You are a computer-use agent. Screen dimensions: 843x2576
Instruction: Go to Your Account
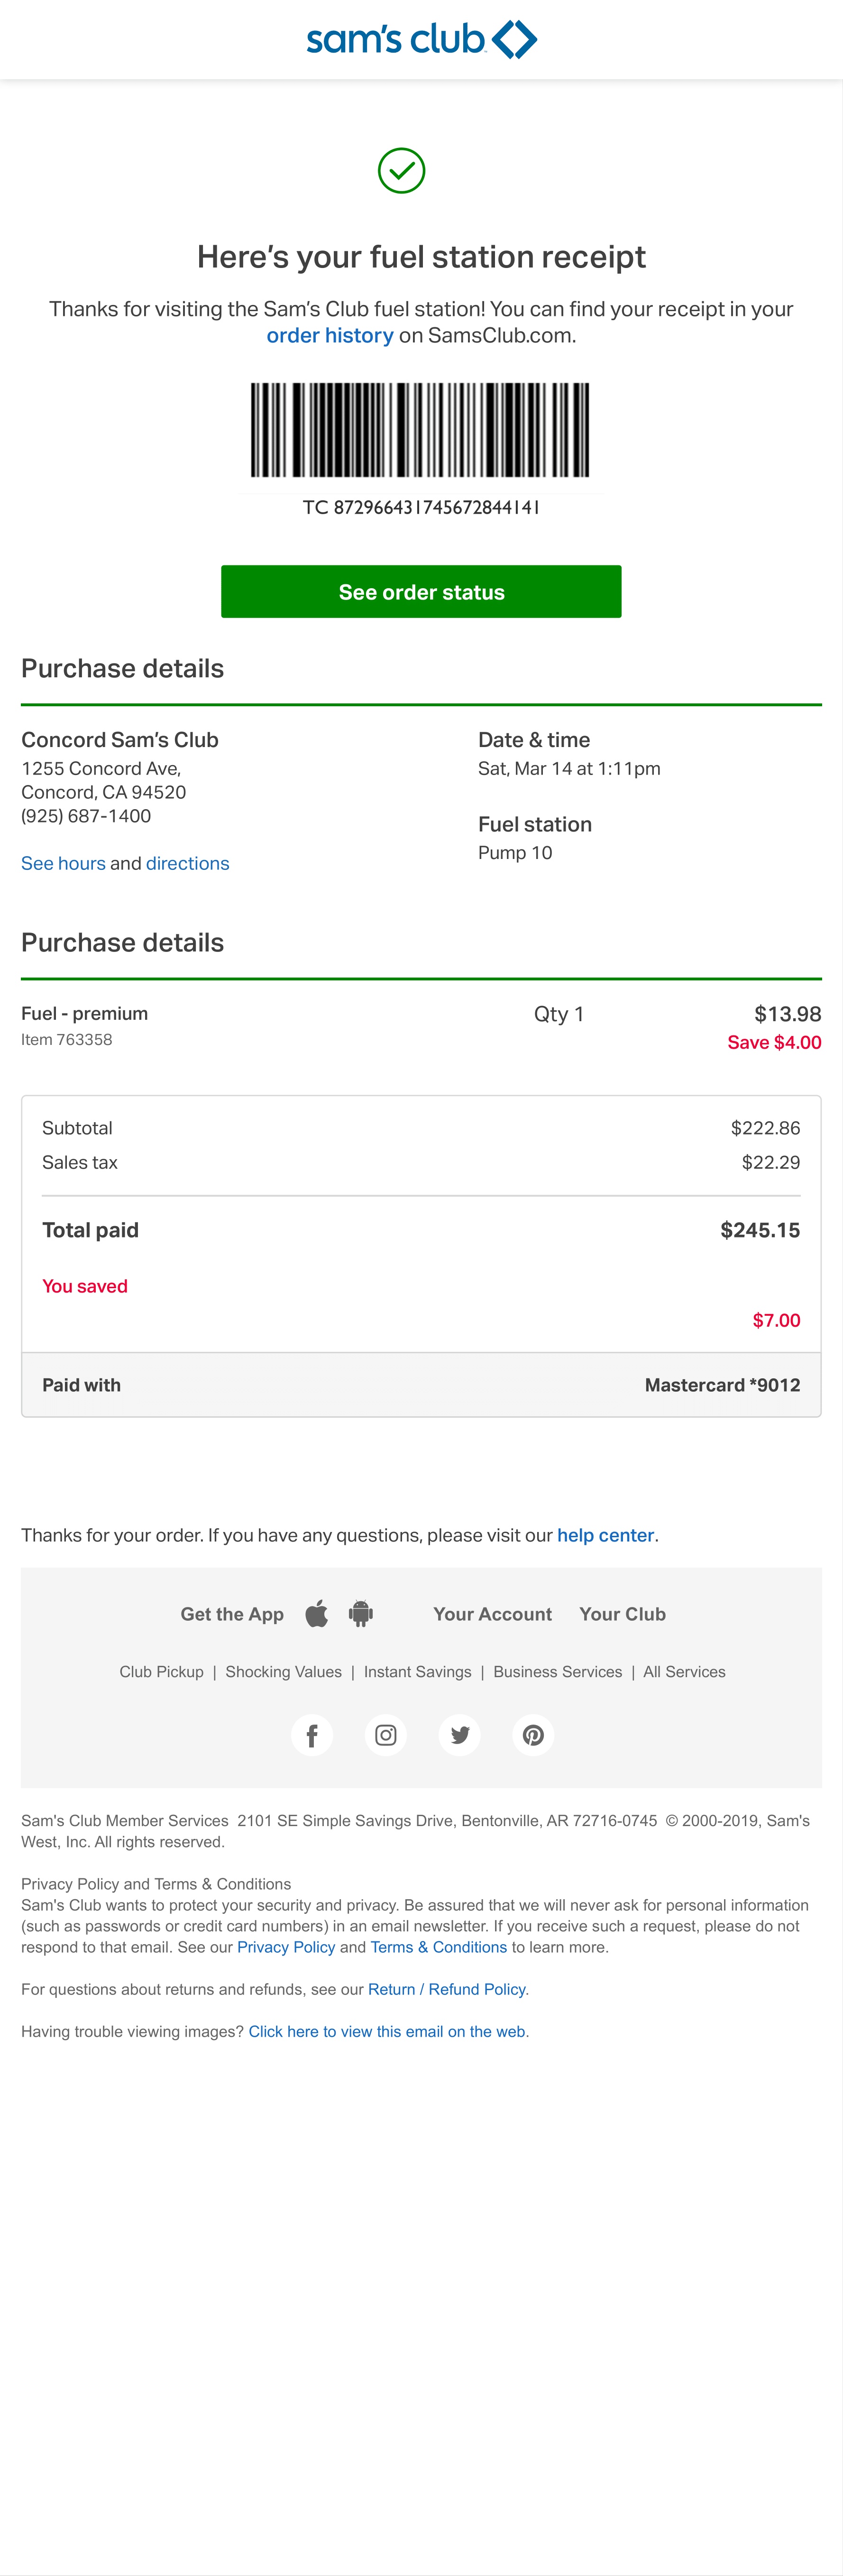(x=492, y=1614)
